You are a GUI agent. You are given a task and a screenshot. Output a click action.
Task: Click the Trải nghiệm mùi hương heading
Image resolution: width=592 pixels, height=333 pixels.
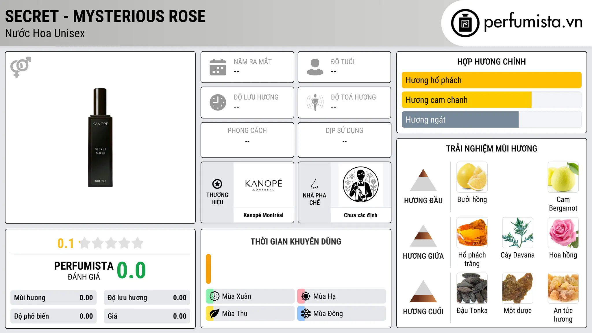point(491,149)
